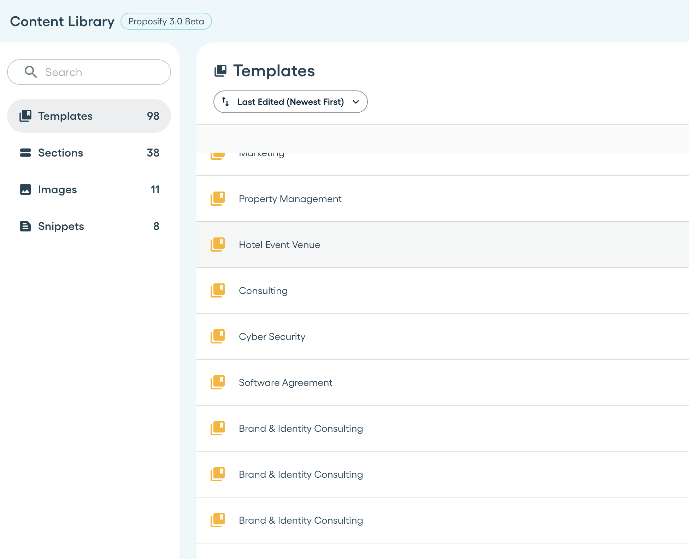Focus the Search input field

point(89,72)
